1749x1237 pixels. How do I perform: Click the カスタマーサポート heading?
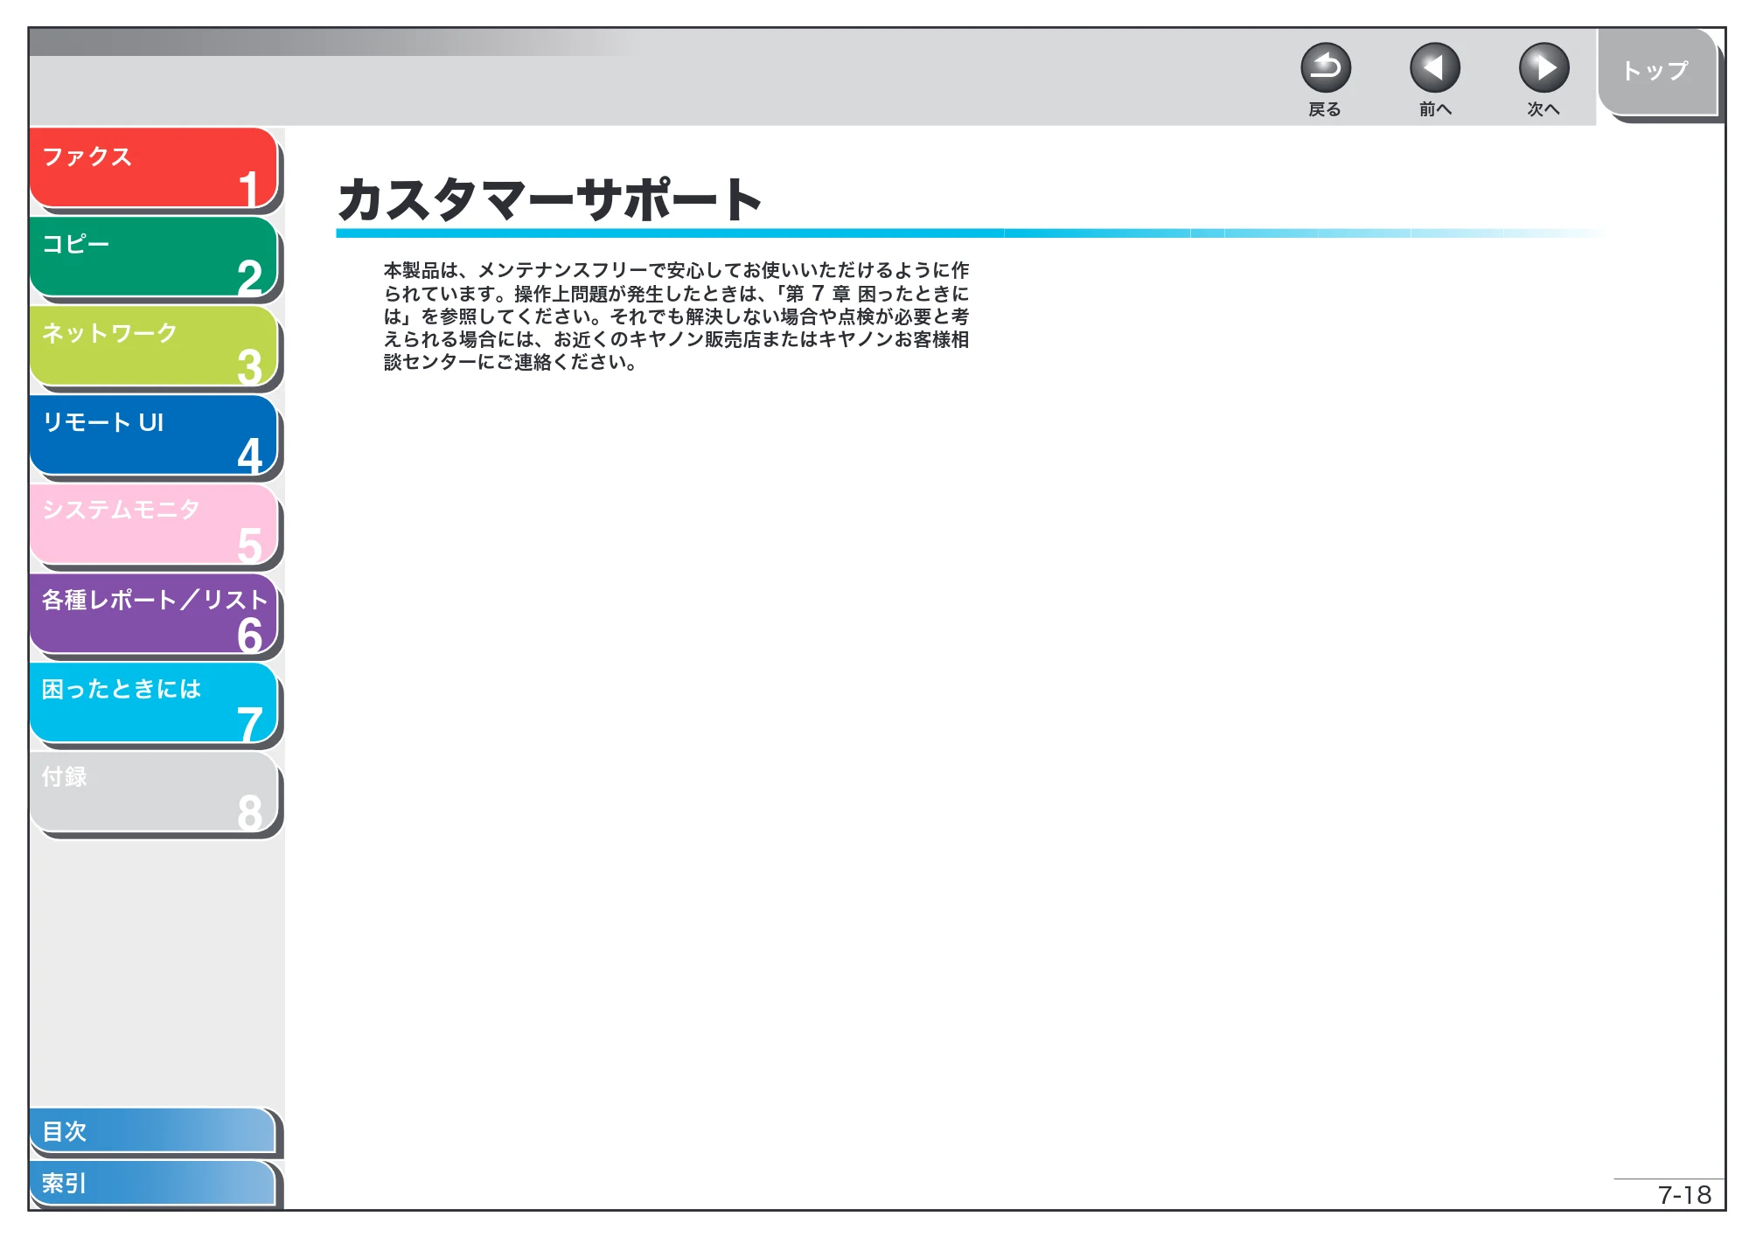550,199
